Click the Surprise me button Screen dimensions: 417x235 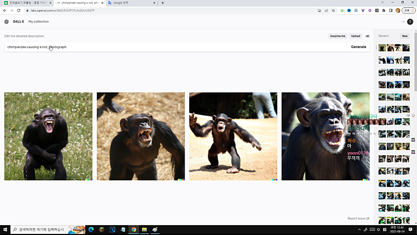[337, 36]
